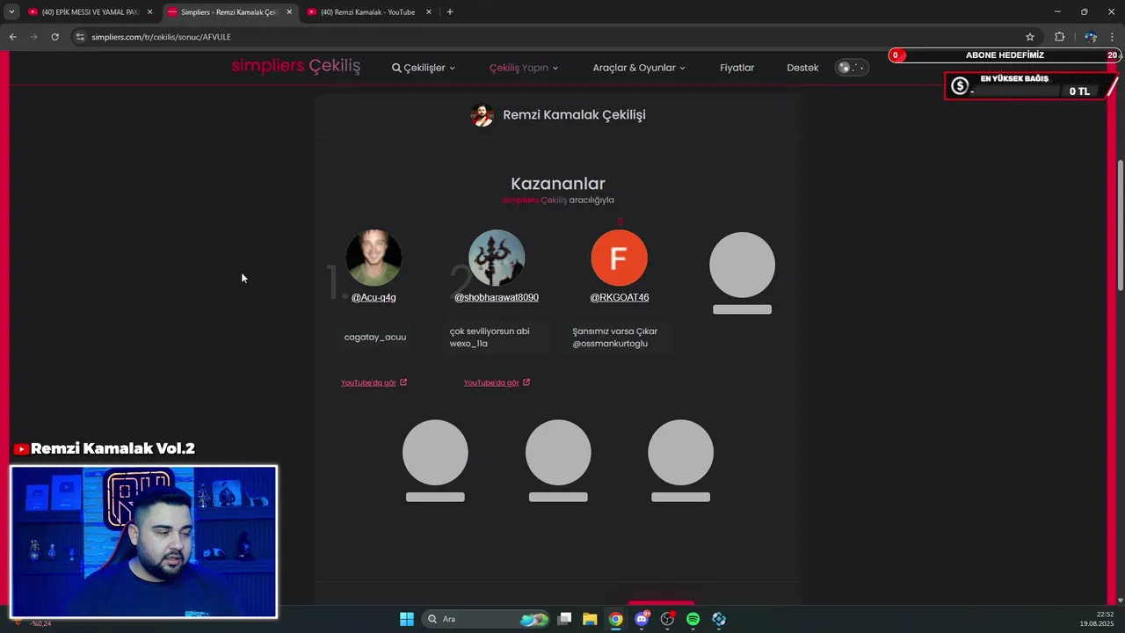The width and height of the screenshot is (1125, 633).
Task: Open the Windows Start menu
Action: click(x=407, y=619)
